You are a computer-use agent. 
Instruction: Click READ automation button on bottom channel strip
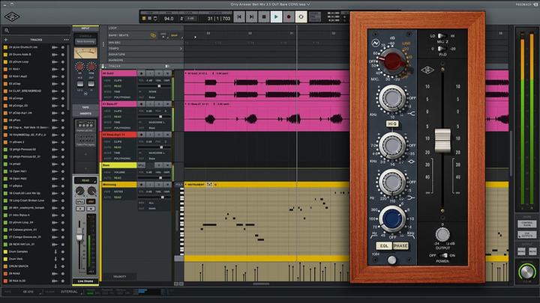point(85,180)
